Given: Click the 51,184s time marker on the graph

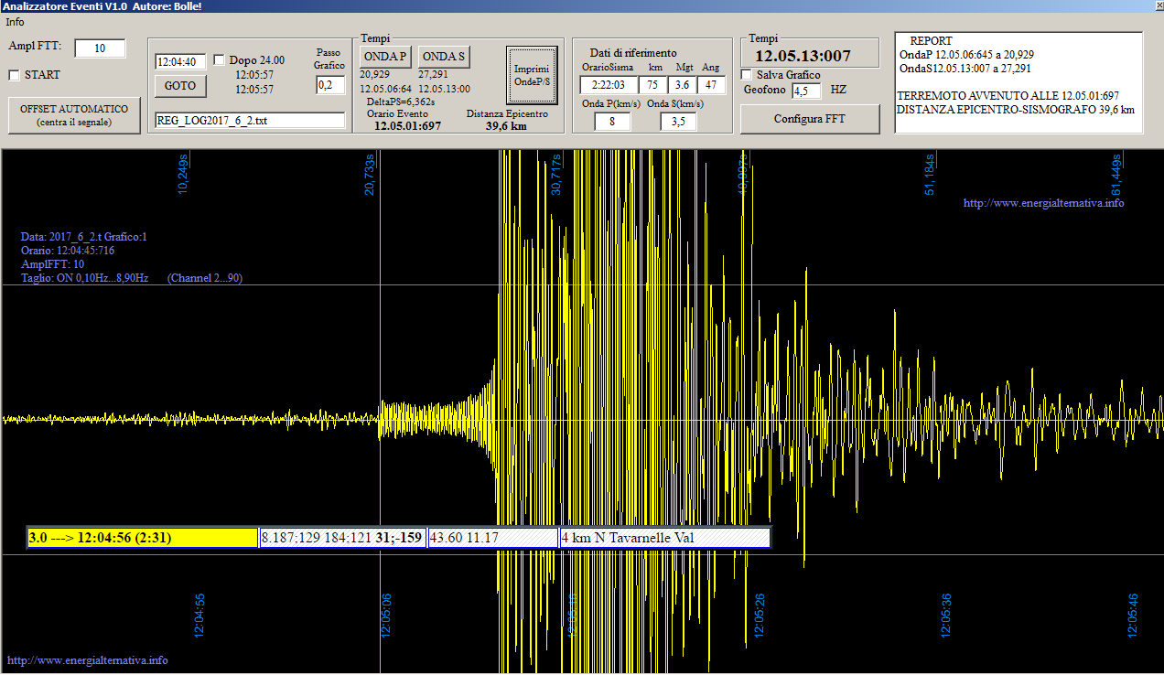Looking at the screenshot, I should coord(930,174).
